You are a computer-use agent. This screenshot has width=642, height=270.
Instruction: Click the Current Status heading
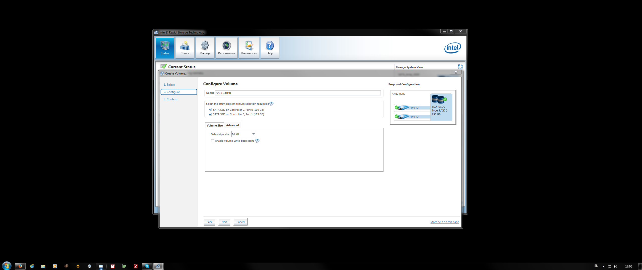pos(182,67)
